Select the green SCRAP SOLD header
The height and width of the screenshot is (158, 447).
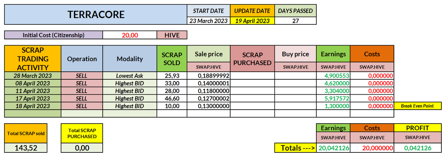tap(172, 58)
